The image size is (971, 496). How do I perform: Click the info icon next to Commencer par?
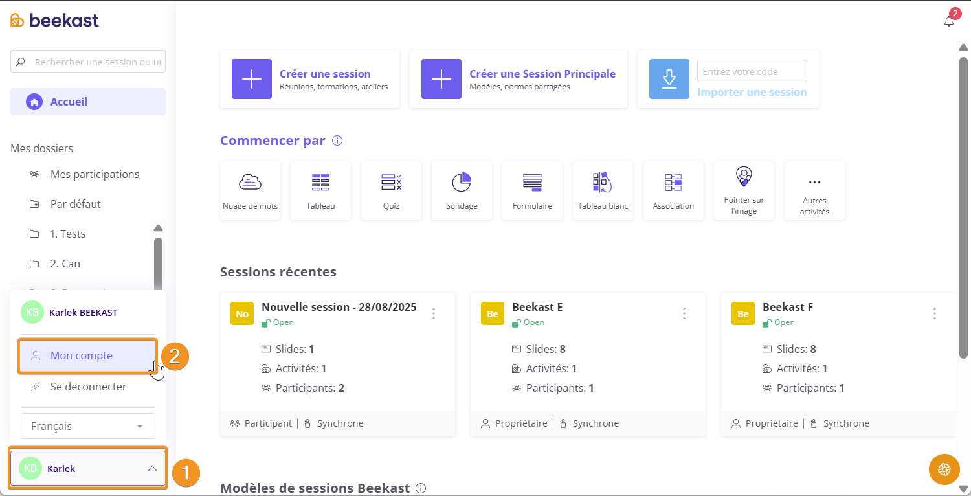(x=337, y=141)
